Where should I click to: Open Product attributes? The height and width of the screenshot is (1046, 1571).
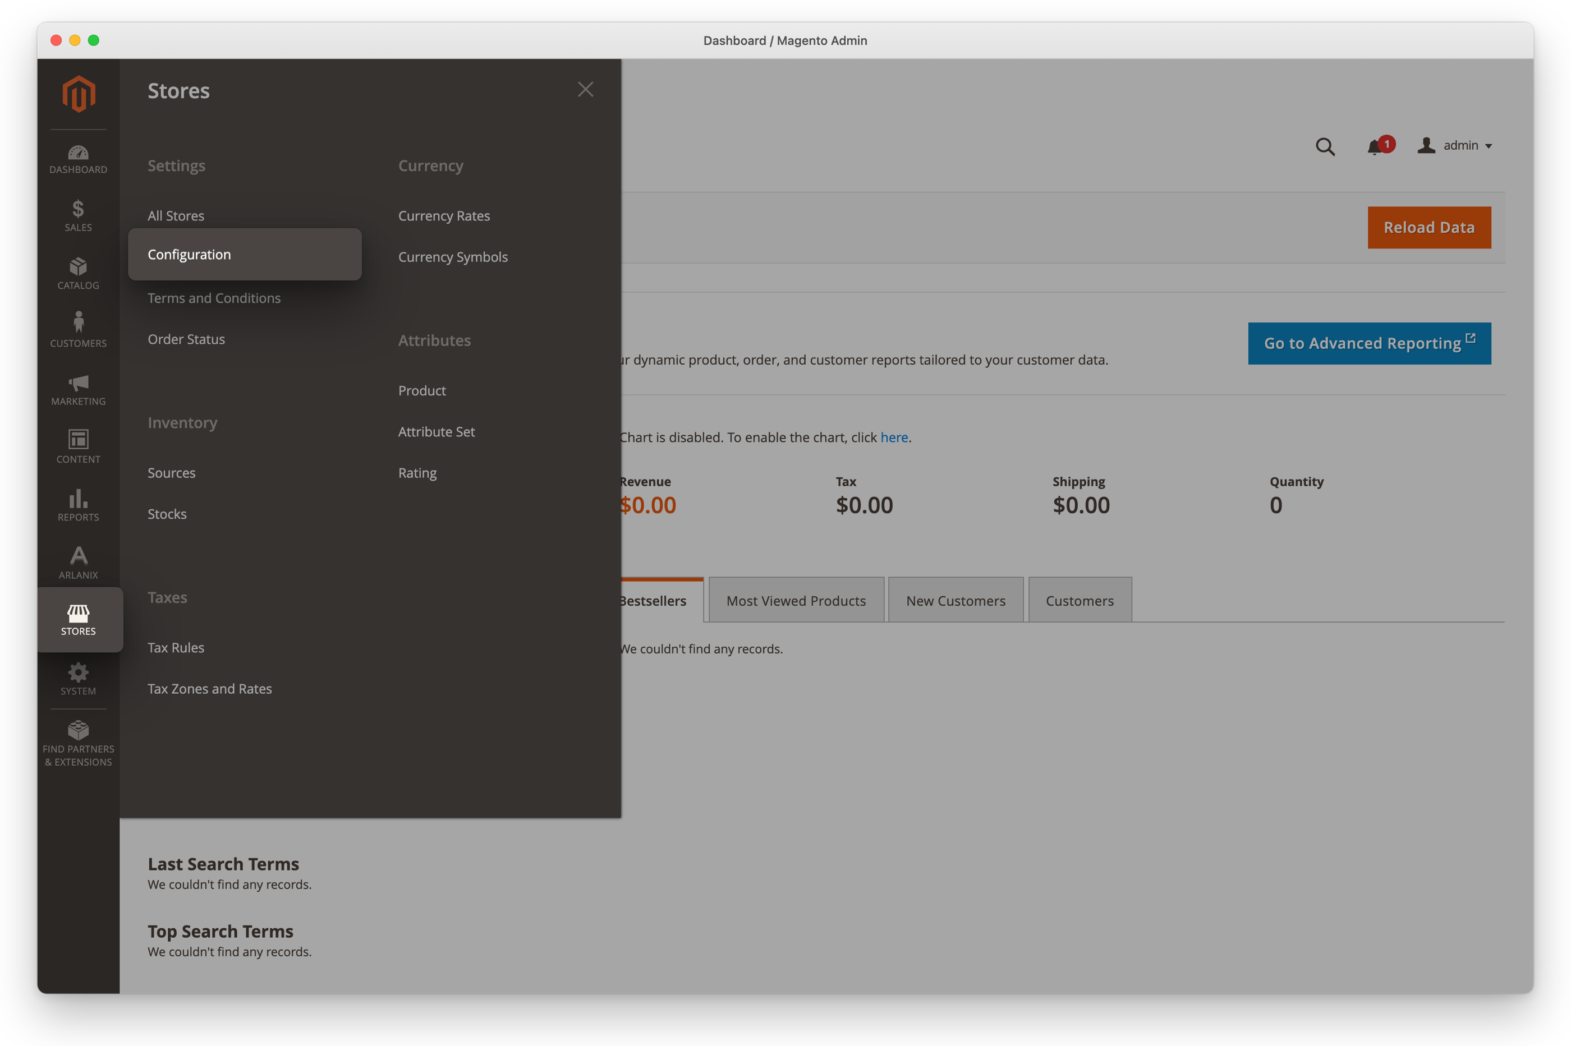pos(422,390)
